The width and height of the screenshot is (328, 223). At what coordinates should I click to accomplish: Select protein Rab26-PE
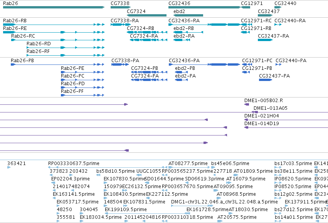(x=82, y=72)
